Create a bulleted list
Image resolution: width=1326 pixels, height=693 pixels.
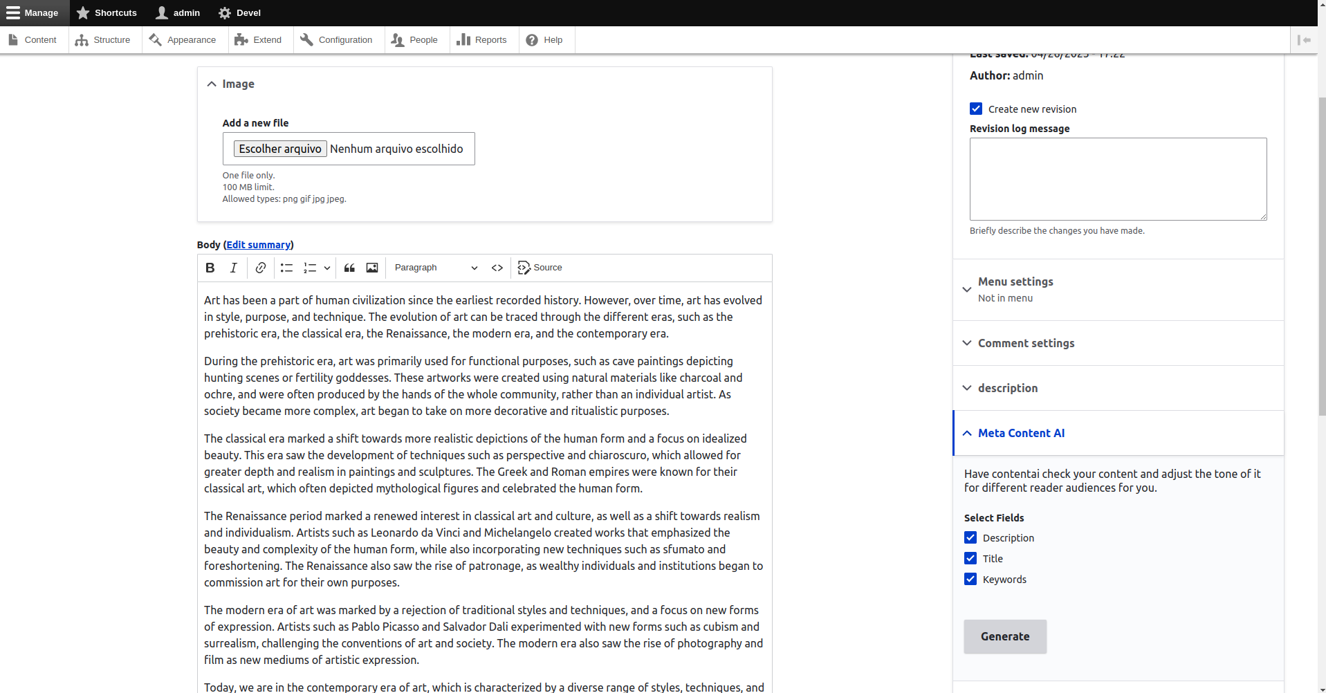285,268
